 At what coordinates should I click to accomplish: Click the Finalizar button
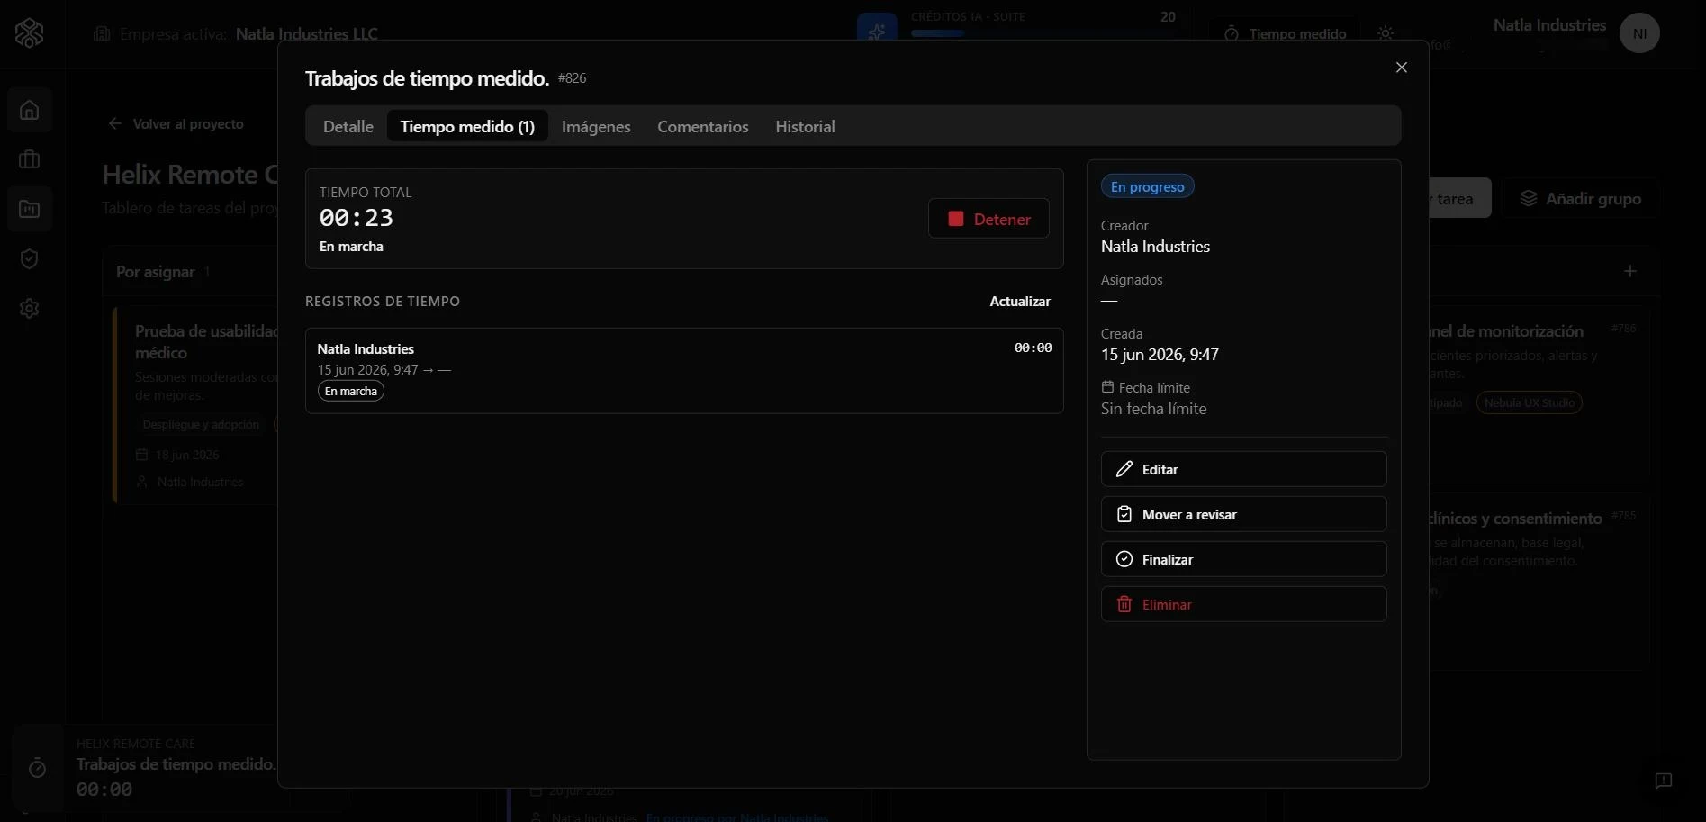(x=1243, y=559)
